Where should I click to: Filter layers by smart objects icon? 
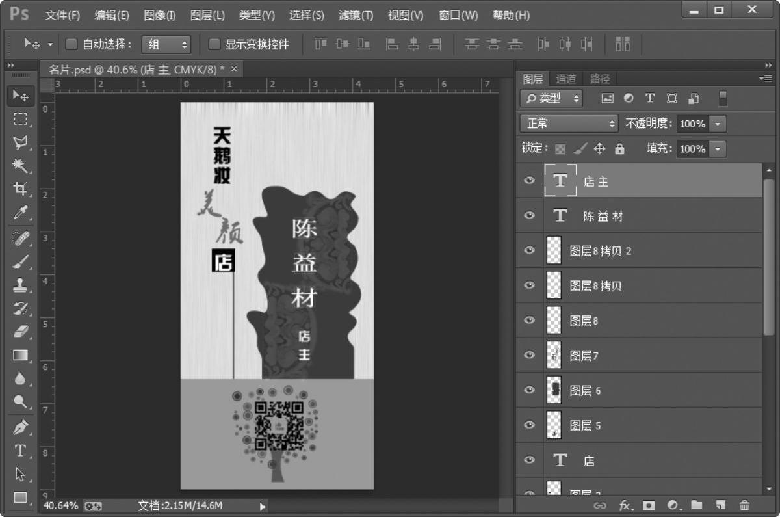tap(694, 98)
